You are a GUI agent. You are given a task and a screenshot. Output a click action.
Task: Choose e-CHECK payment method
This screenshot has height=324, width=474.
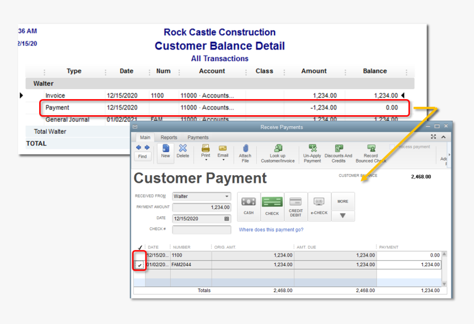[x=319, y=207]
